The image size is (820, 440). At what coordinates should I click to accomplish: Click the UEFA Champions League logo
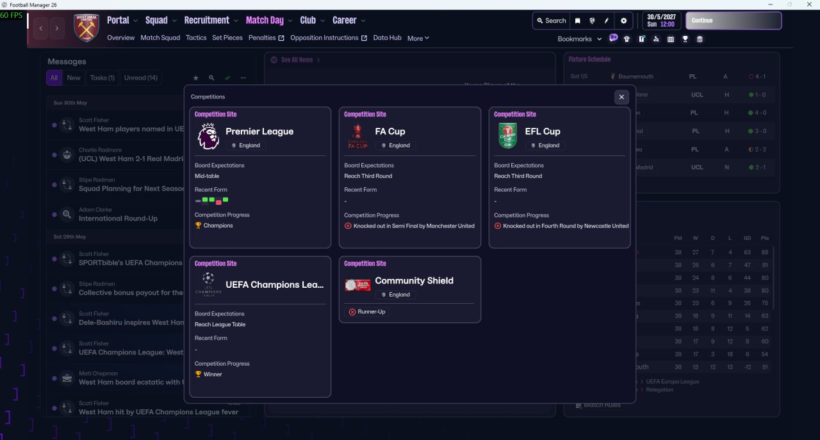208,284
